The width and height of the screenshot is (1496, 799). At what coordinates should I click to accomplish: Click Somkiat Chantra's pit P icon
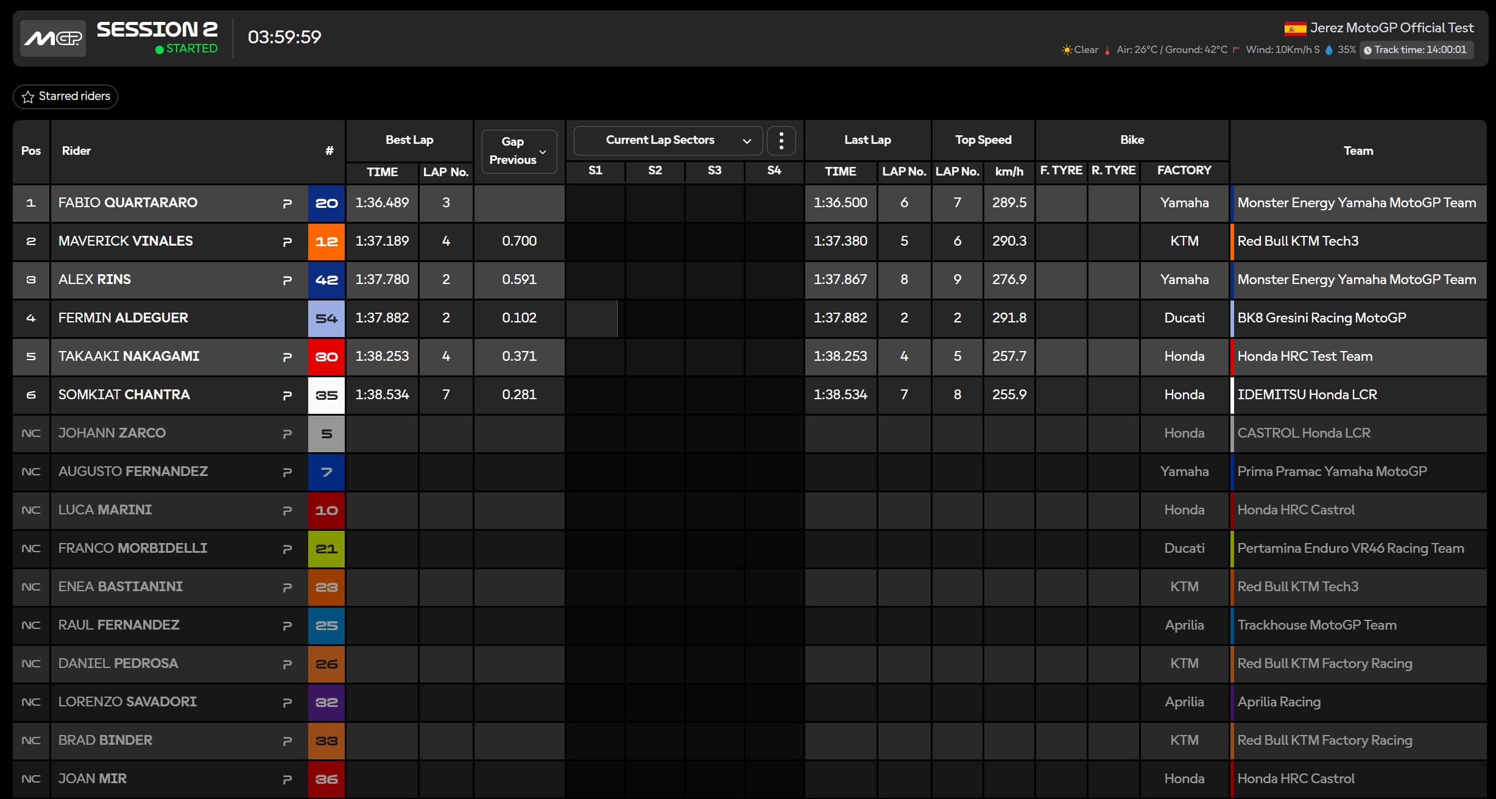tap(288, 396)
